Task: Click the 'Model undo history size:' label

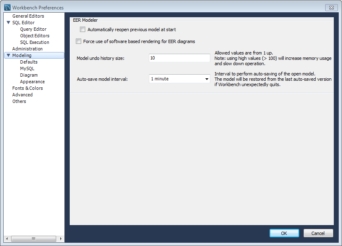Action: coord(100,58)
